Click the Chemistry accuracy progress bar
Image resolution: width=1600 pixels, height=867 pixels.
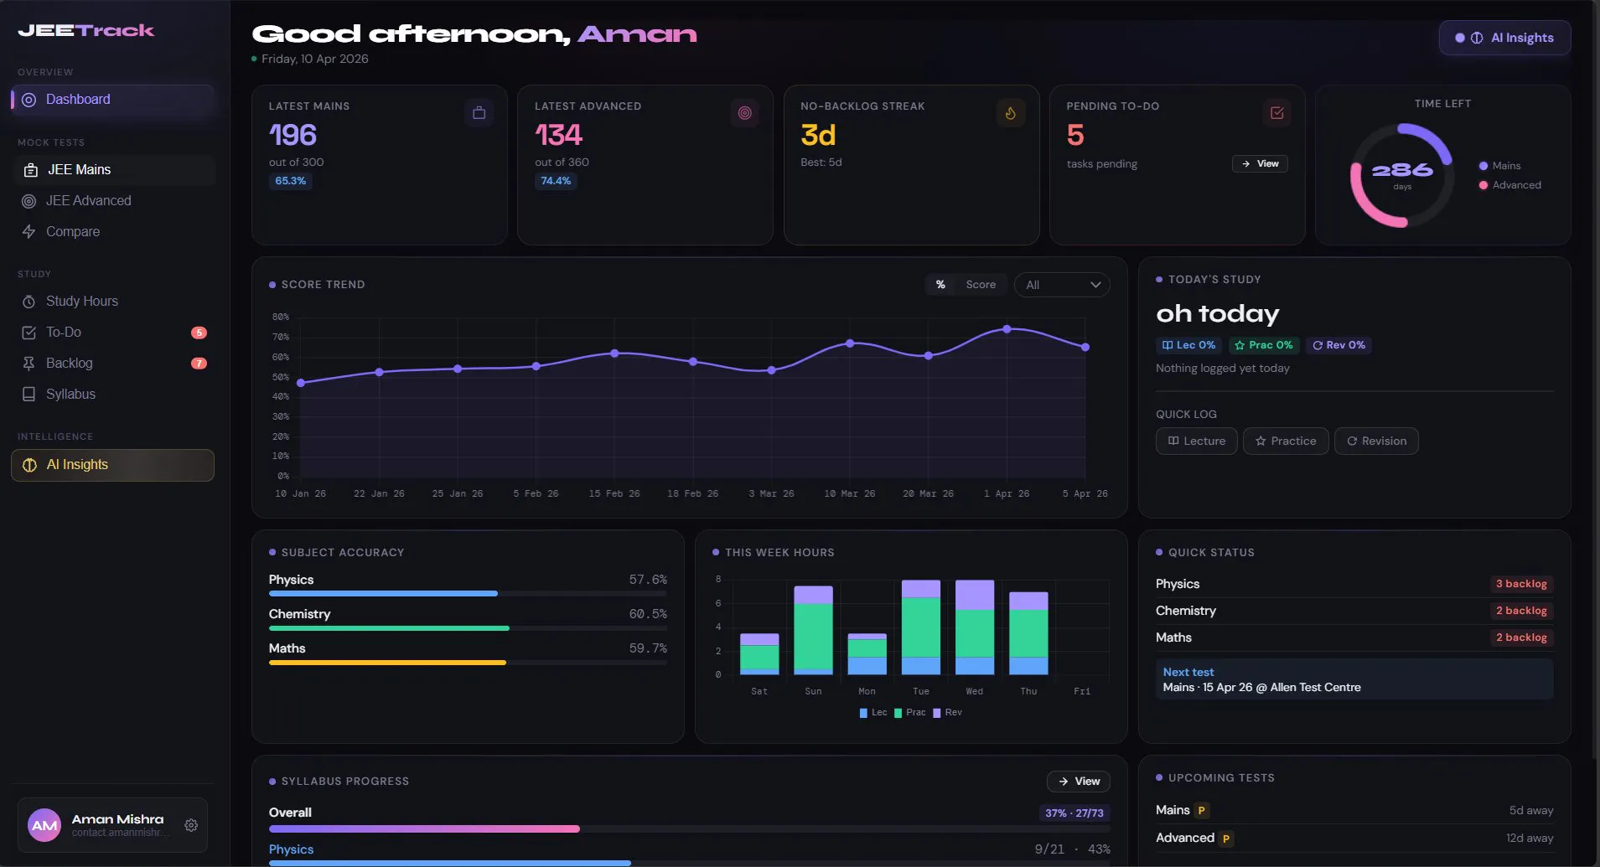tap(468, 628)
